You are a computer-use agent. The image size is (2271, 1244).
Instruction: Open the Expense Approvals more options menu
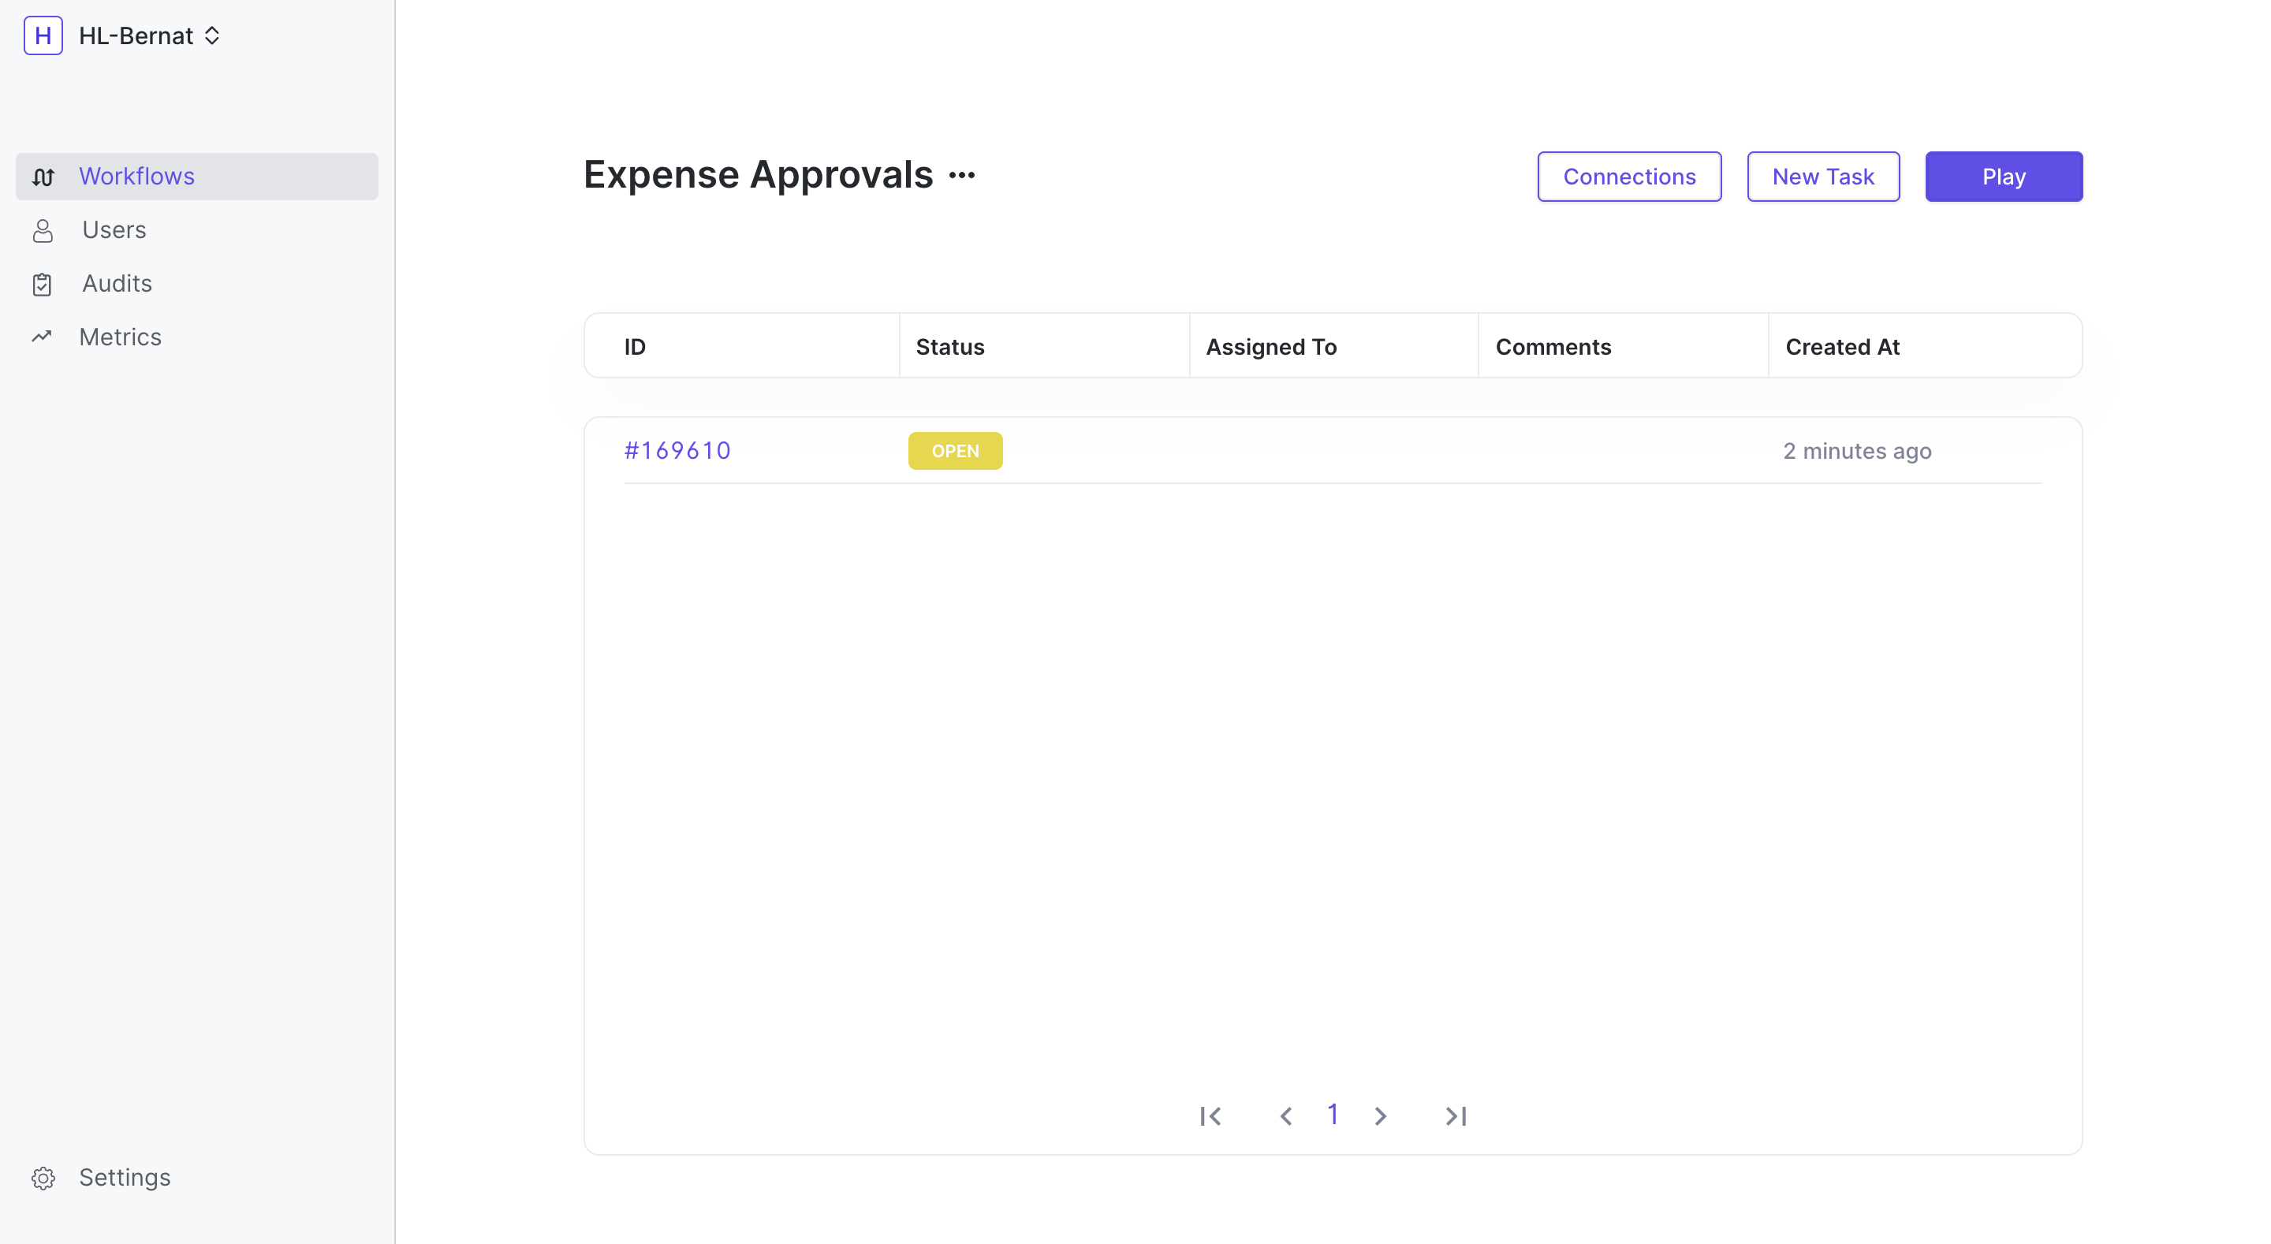pos(962,176)
